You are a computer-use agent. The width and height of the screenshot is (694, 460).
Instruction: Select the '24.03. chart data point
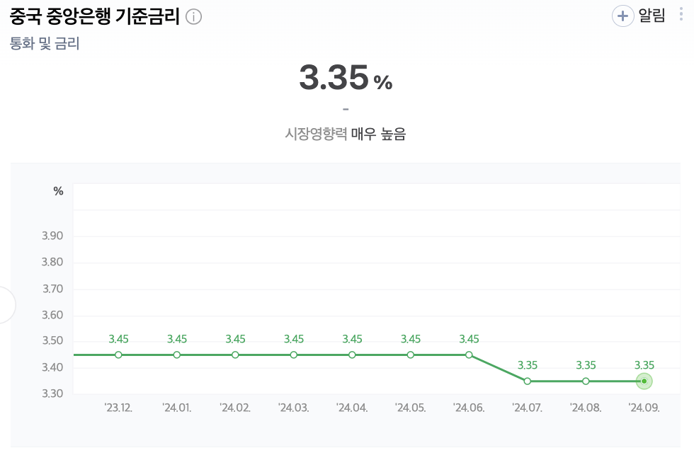(294, 355)
